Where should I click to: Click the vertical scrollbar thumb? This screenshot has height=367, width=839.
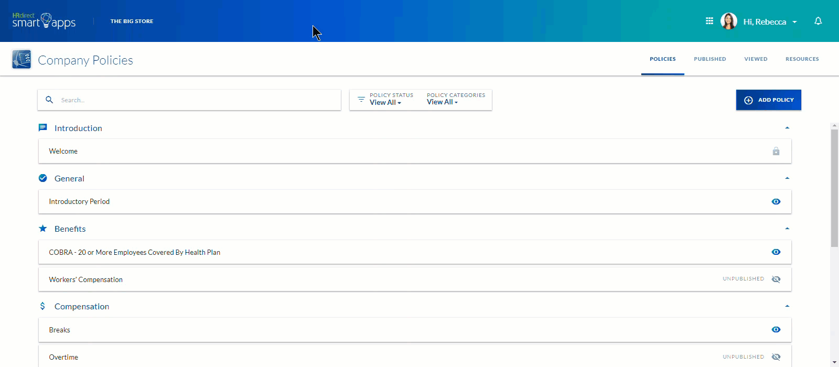pos(834,188)
